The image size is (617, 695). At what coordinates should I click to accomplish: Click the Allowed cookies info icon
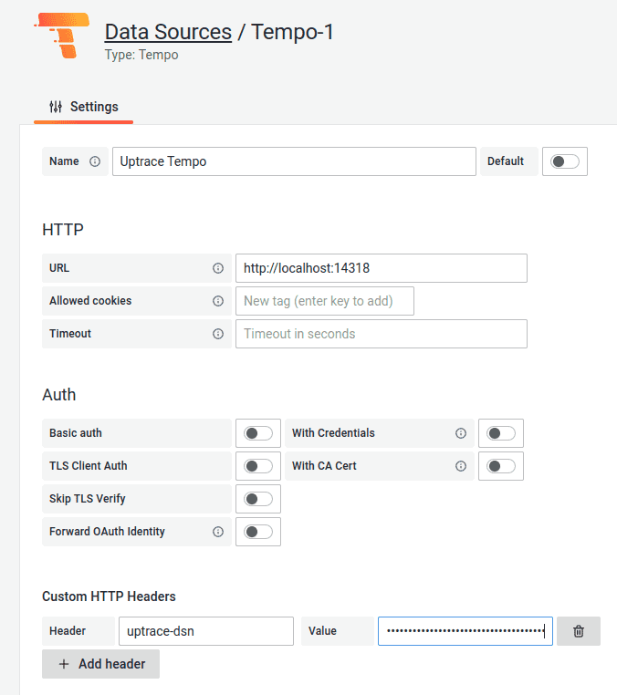(x=218, y=301)
